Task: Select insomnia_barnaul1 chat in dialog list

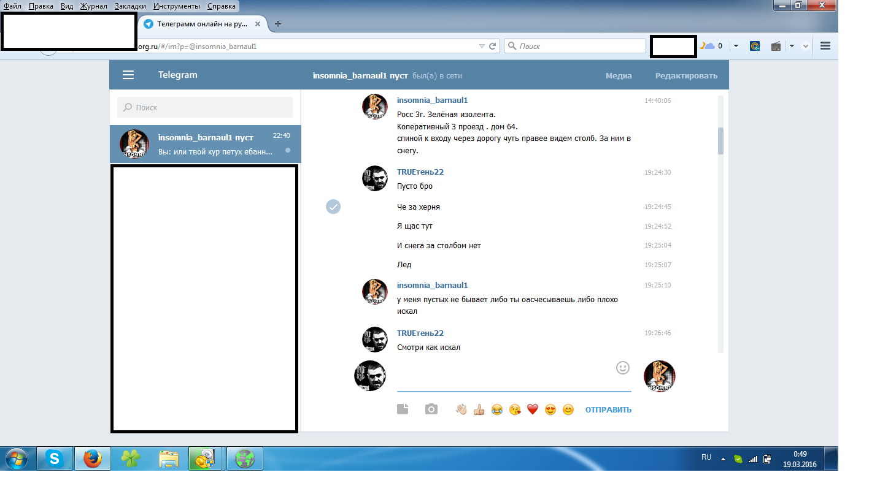Action: point(205,144)
